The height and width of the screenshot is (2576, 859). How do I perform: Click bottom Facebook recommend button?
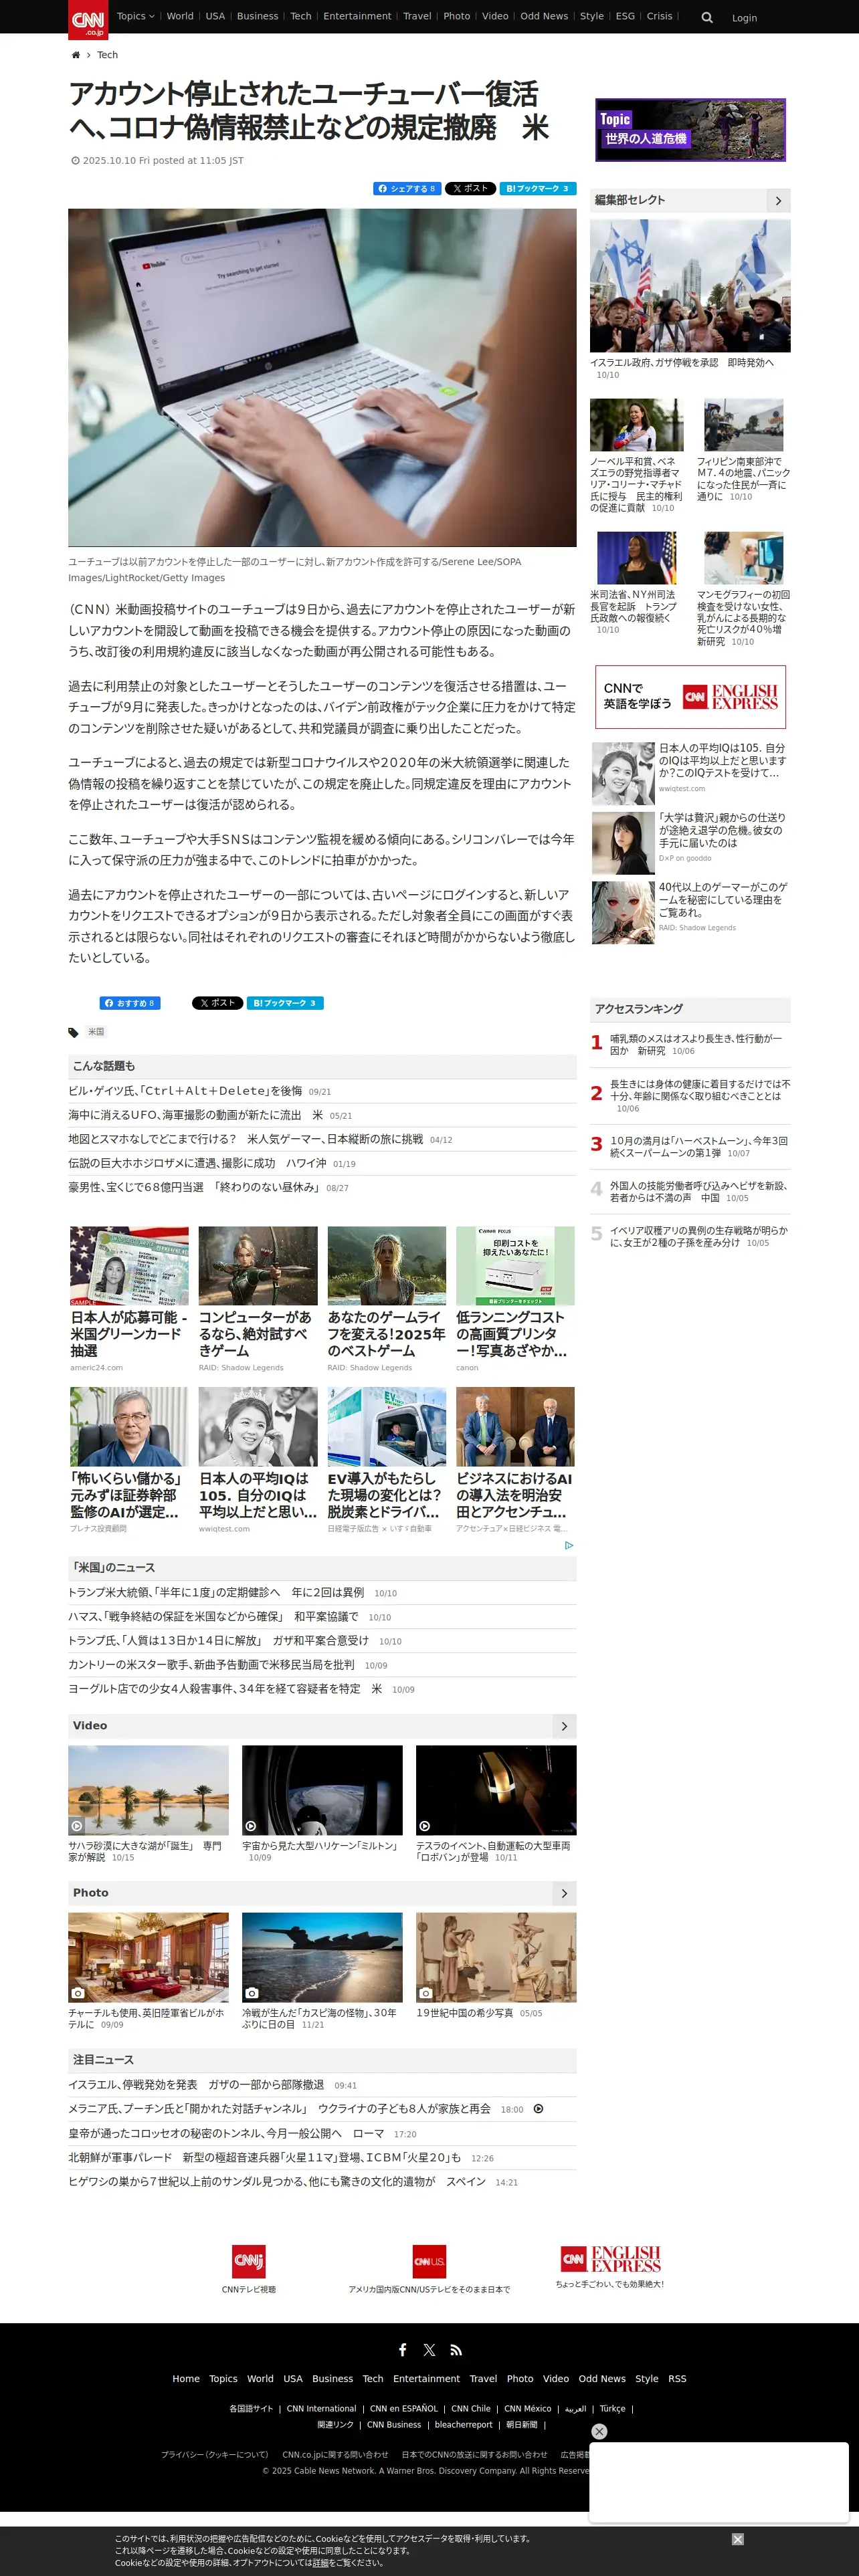[x=130, y=1003]
